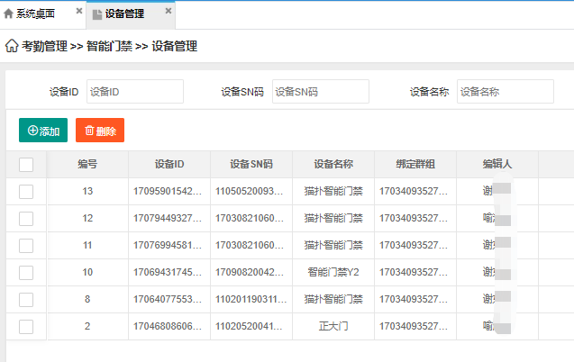Click the home icon in breadcrumb

12,46
